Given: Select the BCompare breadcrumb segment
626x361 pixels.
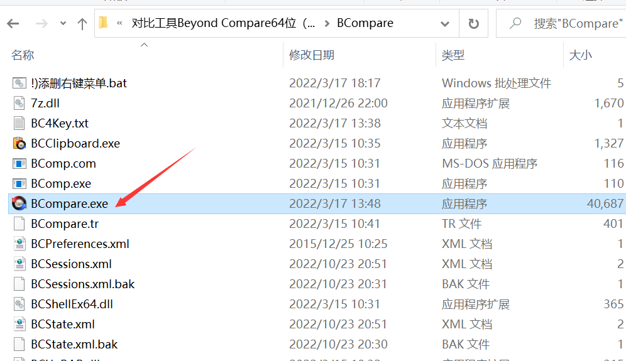Looking at the screenshot, I should (365, 23).
